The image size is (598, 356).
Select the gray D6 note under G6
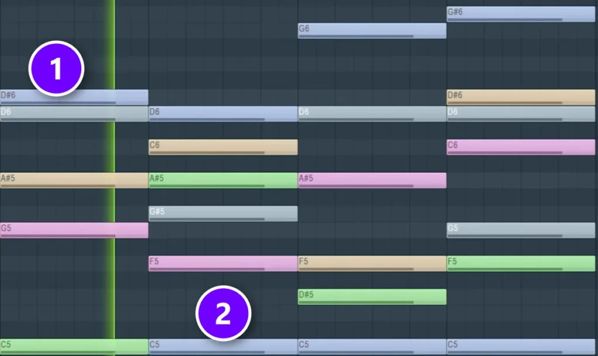tap(372, 114)
